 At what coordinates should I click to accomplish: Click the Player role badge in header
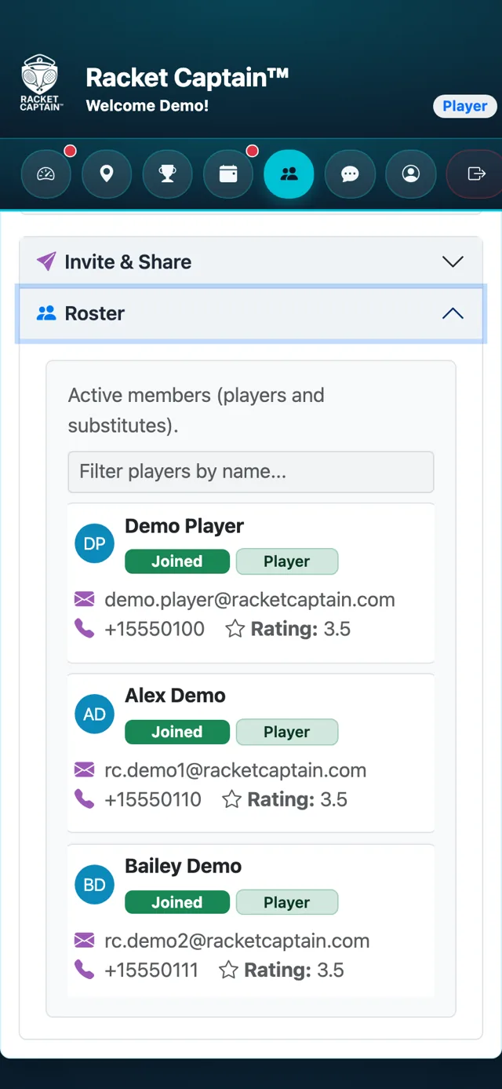[x=465, y=106]
